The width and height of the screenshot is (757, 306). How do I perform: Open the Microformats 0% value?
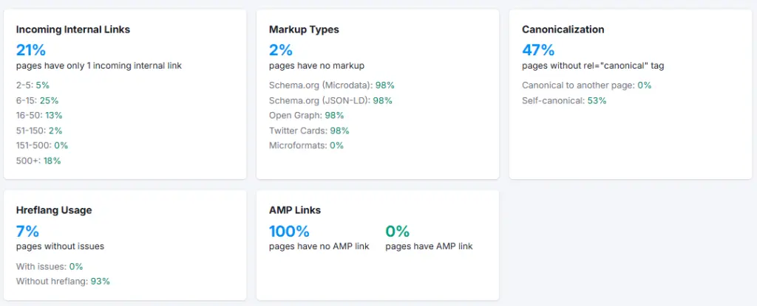pos(336,145)
